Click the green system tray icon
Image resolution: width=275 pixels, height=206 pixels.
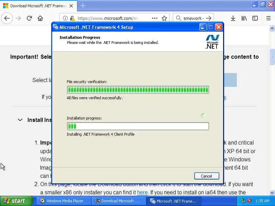243,201
